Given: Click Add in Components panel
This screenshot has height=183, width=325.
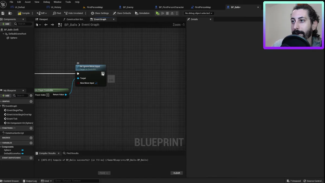Looking at the screenshot, I should click(x=6, y=24).
